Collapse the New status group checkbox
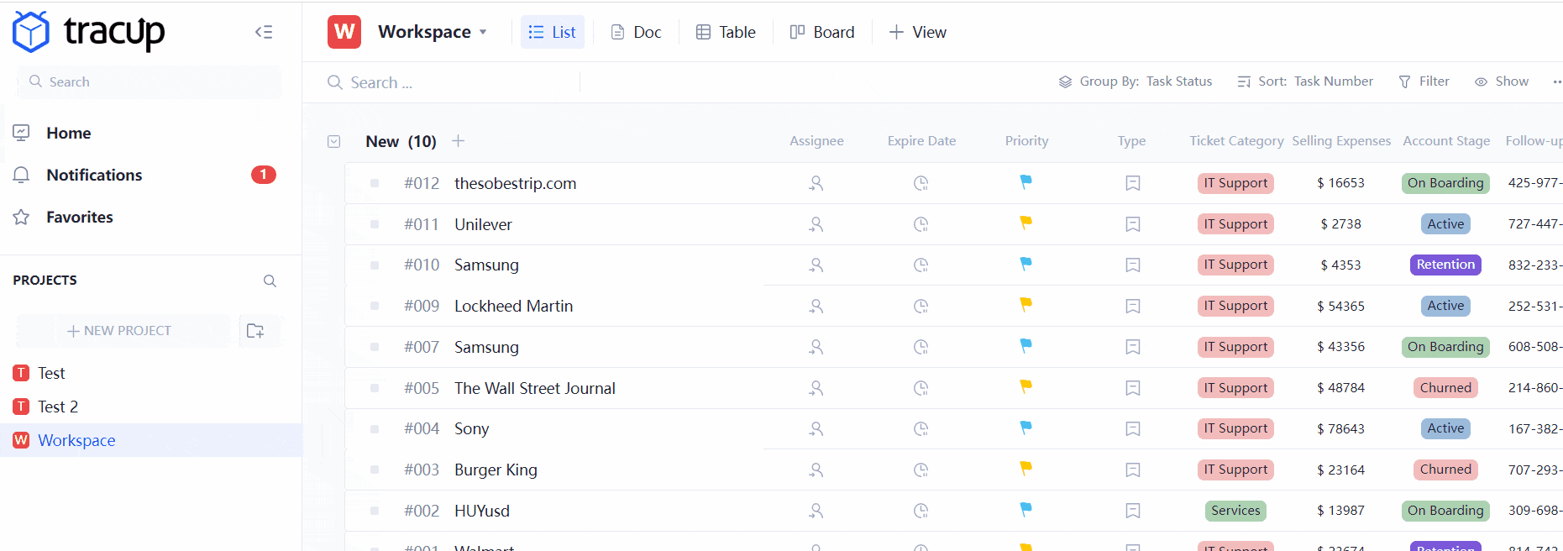This screenshot has height=551, width=1563. coord(333,142)
